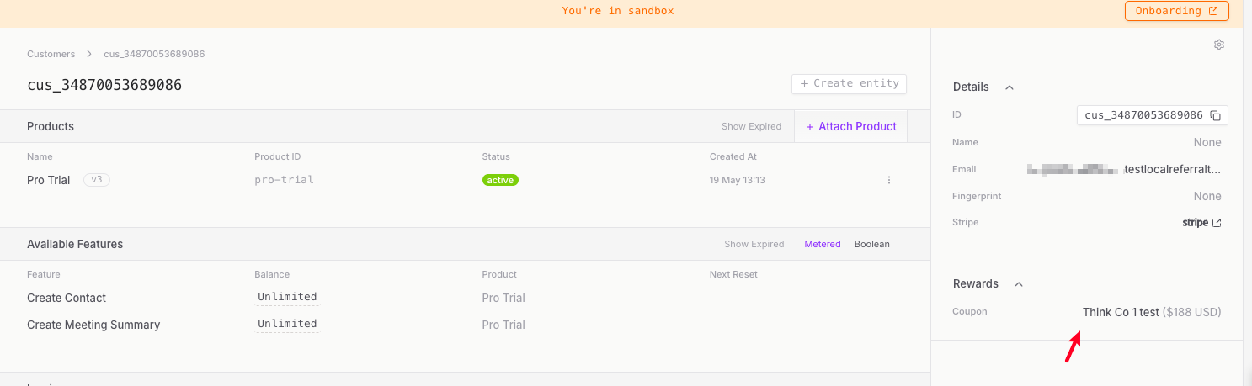1252x386 pixels.
Task: Switch to Boolean features tab
Action: click(x=871, y=245)
